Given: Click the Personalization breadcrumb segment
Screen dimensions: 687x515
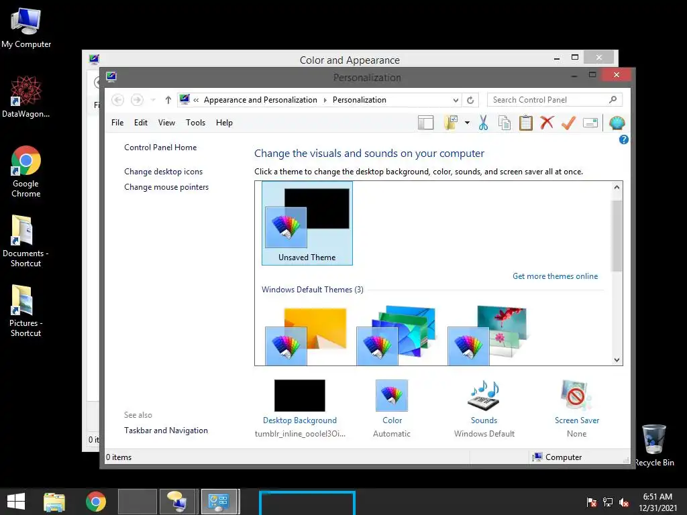Looking at the screenshot, I should coord(360,100).
